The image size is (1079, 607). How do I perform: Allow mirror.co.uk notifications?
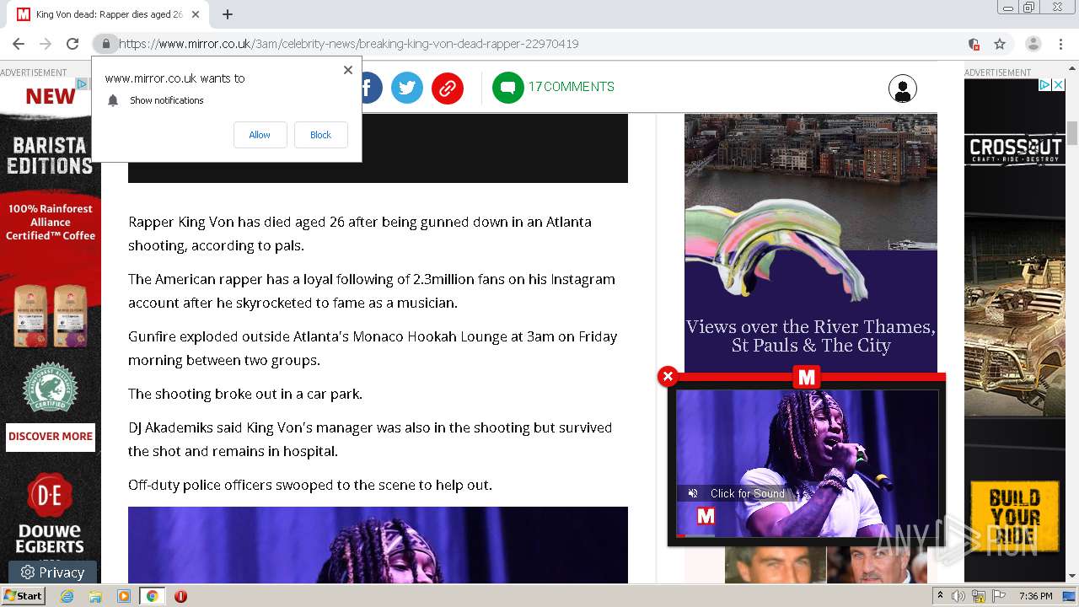(x=260, y=135)
